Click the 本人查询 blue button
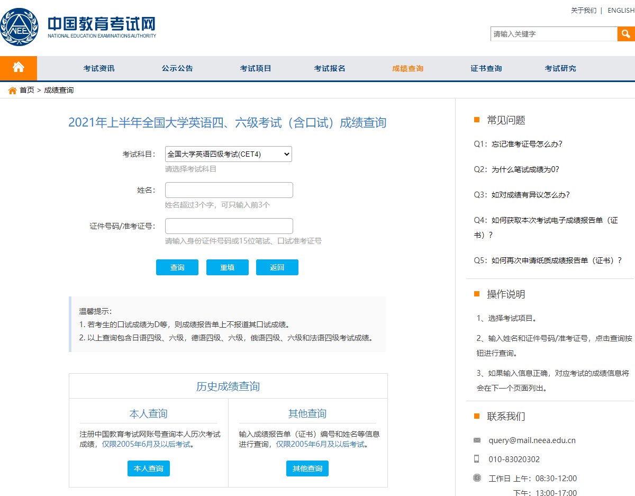 [x=148, y=468]
